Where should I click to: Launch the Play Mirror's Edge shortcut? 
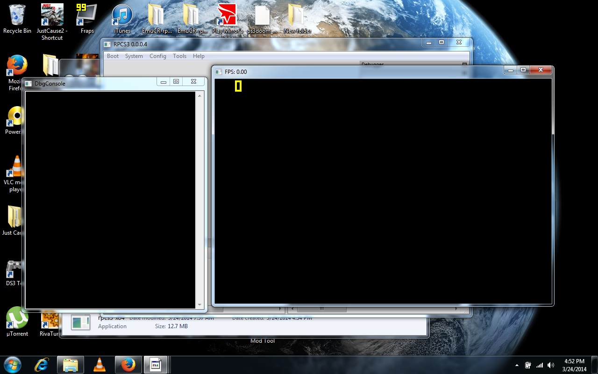pos(227,15)
